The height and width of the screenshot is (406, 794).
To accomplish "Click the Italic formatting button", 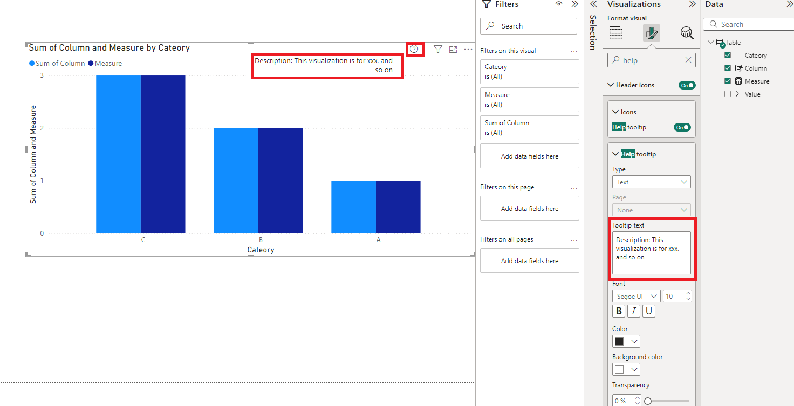I will (x=634, y=311).
